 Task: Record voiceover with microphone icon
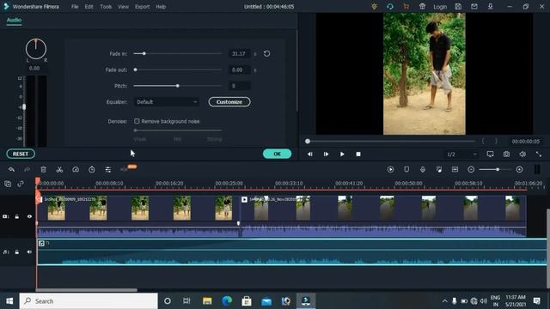(x=423, y=170)
